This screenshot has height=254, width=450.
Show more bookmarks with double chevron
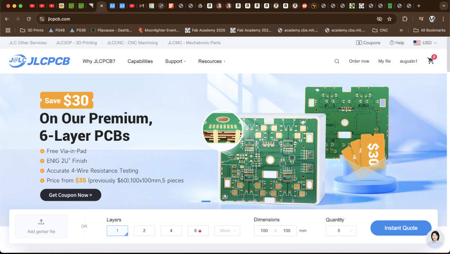pos(401,30)
